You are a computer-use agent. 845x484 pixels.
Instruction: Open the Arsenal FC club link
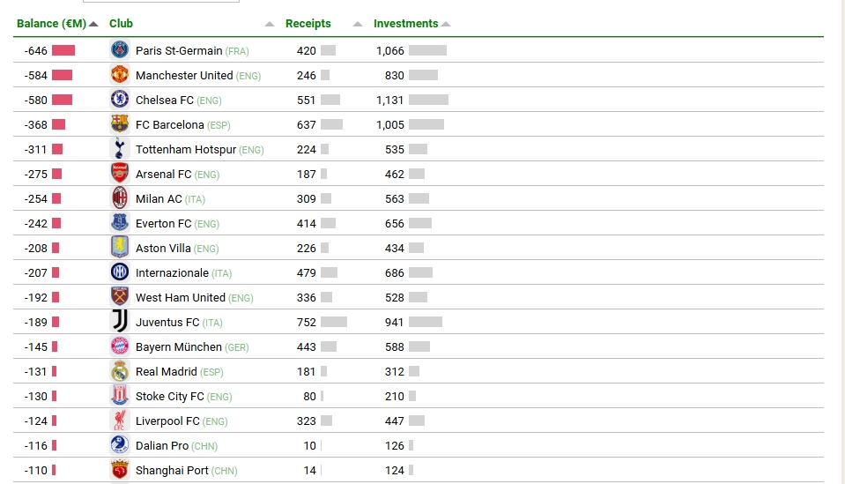tap(163, 175)
